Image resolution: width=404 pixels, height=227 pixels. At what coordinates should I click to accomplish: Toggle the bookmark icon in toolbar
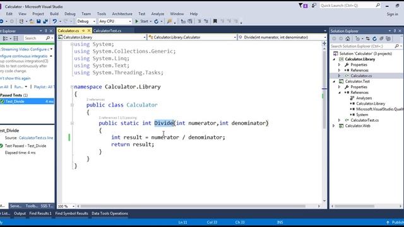[215, 21]
